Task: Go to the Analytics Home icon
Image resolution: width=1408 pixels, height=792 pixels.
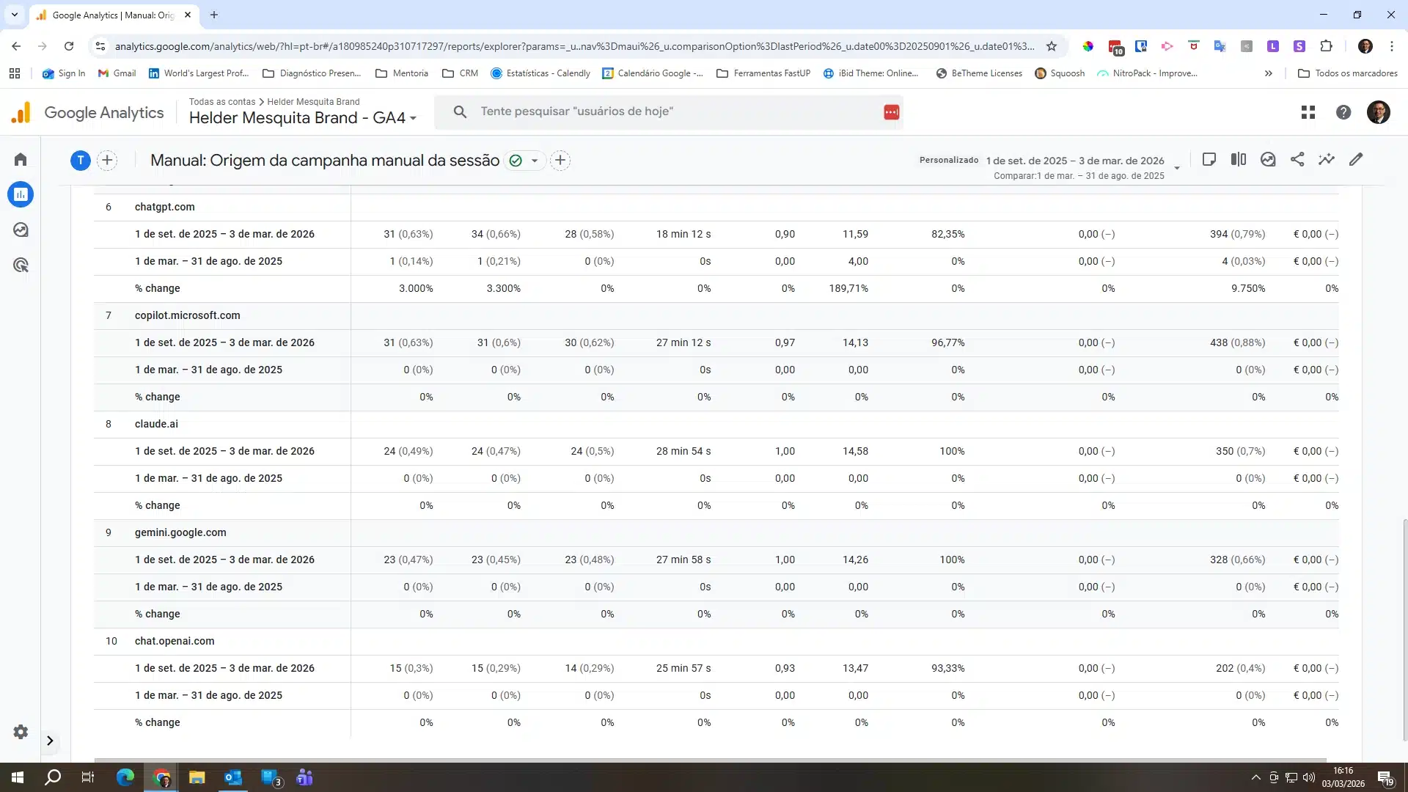Action: [21, 159]
